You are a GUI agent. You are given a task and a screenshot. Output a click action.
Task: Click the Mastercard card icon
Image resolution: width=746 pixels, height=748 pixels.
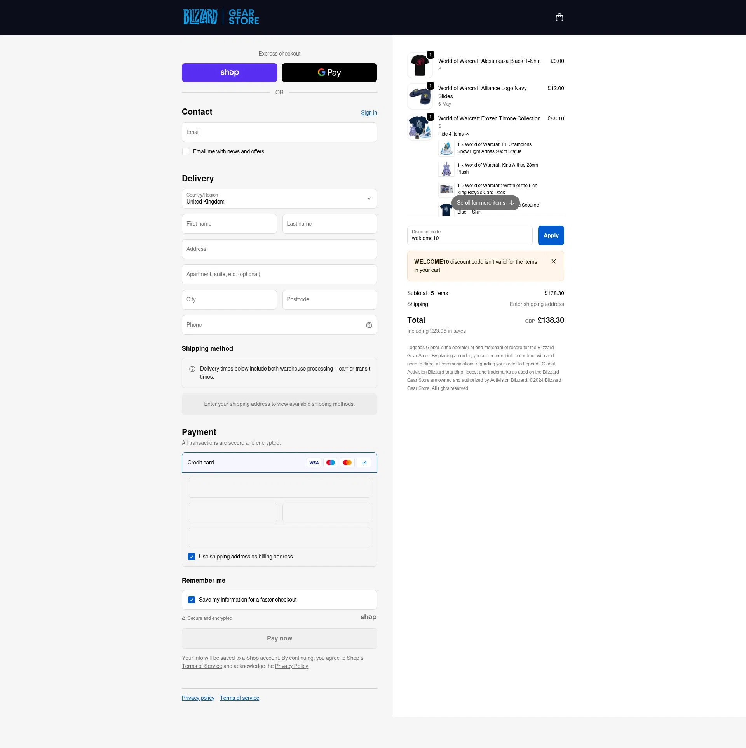[x=347, y=463]
